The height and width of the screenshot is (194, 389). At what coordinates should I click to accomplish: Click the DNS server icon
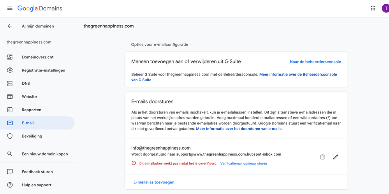click(10, 84)
